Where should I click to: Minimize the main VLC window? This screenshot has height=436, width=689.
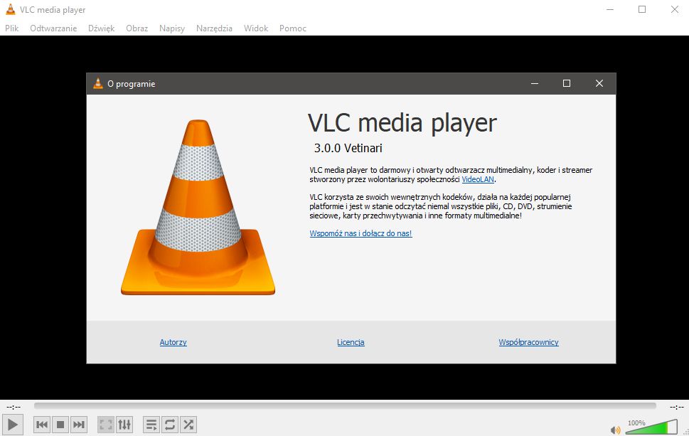coord(610,9)
